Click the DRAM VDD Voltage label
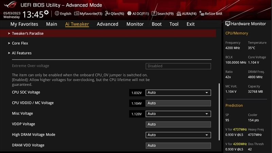272x153 pixels. tap(28, 145)
